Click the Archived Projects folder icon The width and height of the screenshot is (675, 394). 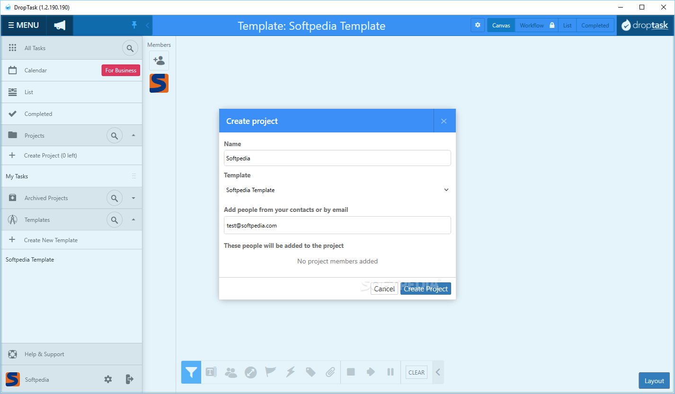click(x=13, y=198)
